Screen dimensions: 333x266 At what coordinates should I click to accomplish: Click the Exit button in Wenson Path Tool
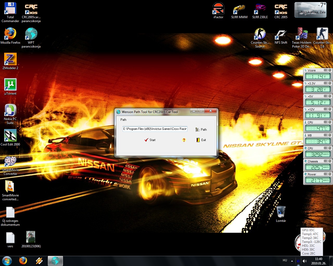[201, 140]
